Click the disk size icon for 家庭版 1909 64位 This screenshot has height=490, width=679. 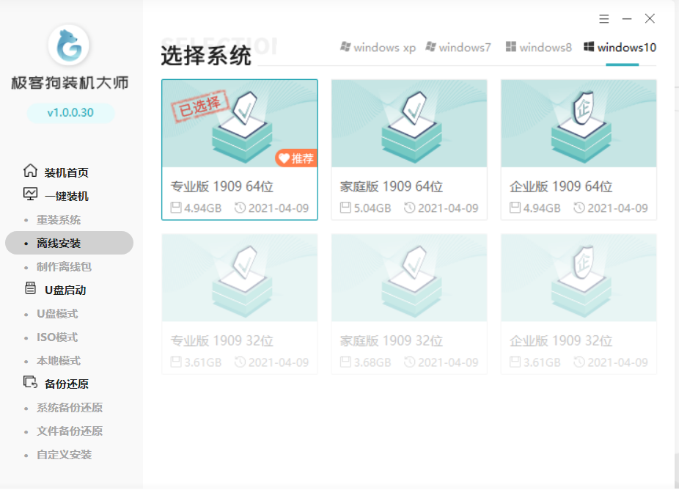coord(345,208)
